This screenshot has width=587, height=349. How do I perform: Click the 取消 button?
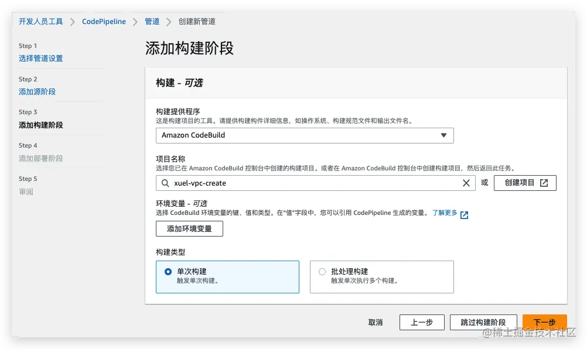click(376, 323)
